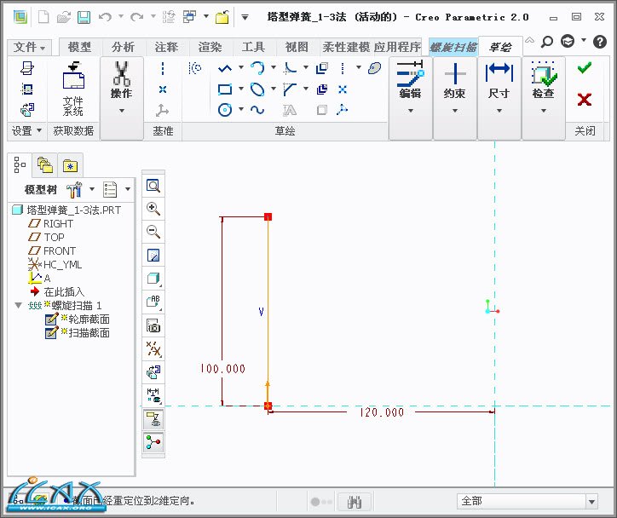Select the FRONT datum plane in tree

pos(60,250)
